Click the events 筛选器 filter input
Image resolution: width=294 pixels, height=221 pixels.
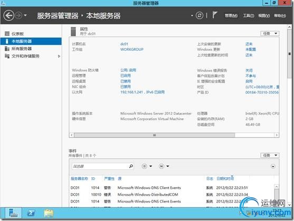point(100,166)
